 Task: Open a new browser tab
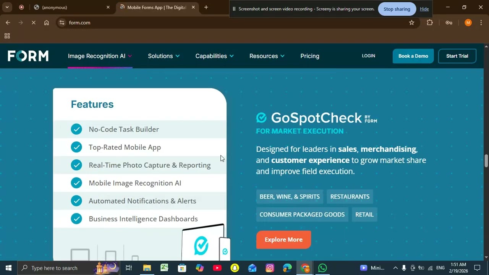[206, 7]
